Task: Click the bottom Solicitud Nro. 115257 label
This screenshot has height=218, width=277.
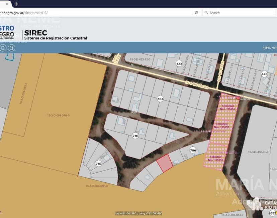Action: (215, 158)
